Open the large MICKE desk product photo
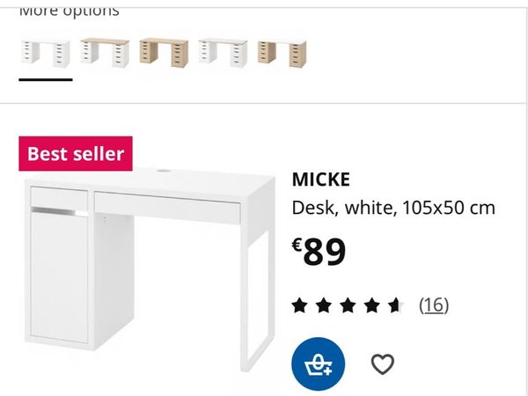Viewport: 528px width, 396px height. pos(150,264)
